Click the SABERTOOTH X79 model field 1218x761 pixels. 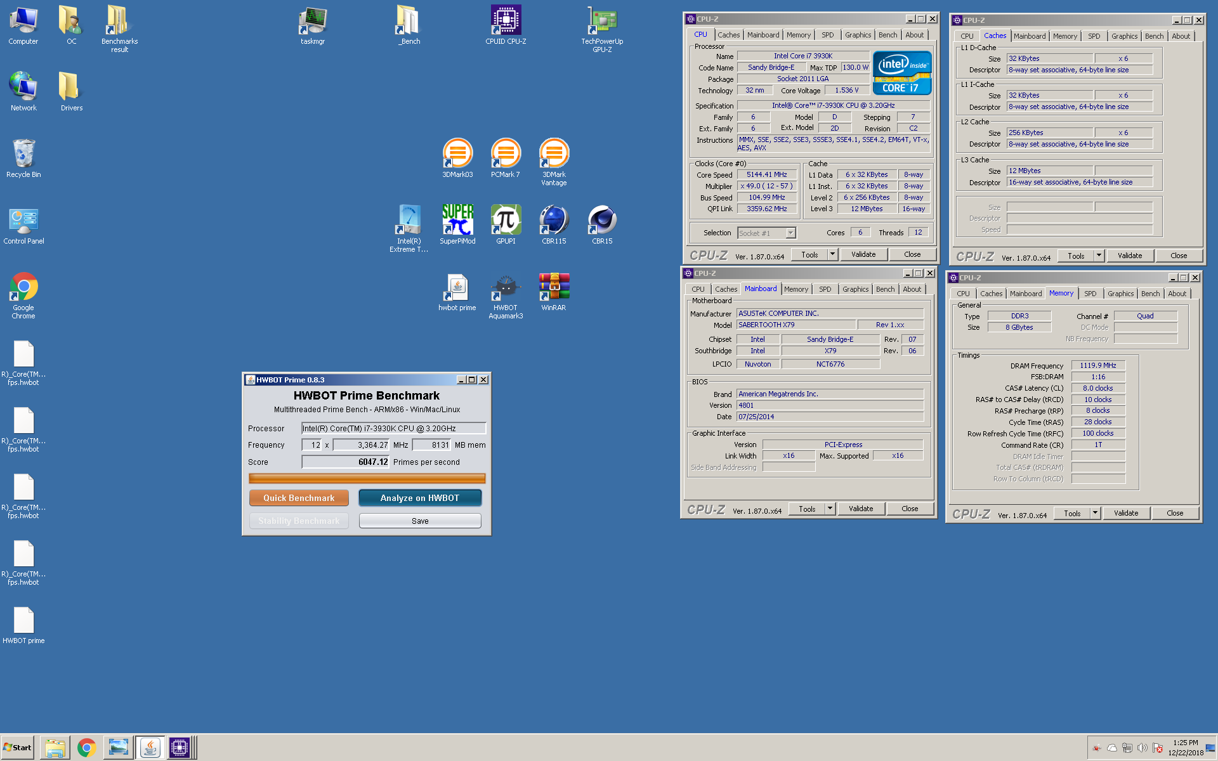click(x=796, y=325)
